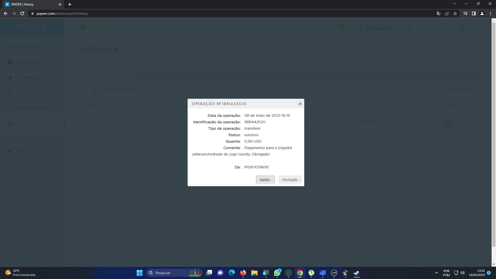The width and height of the screenshot is (496, 279).
Task: Click the Saldo button
Action: click(x=265, y=180)
